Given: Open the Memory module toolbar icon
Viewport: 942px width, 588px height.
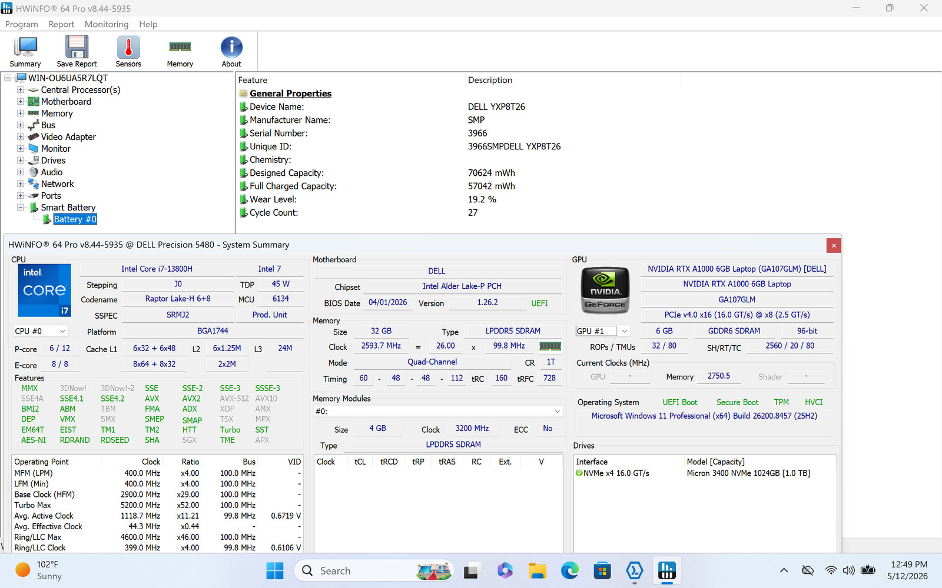Looking at the screenshot, I should (x=180, y=52).
